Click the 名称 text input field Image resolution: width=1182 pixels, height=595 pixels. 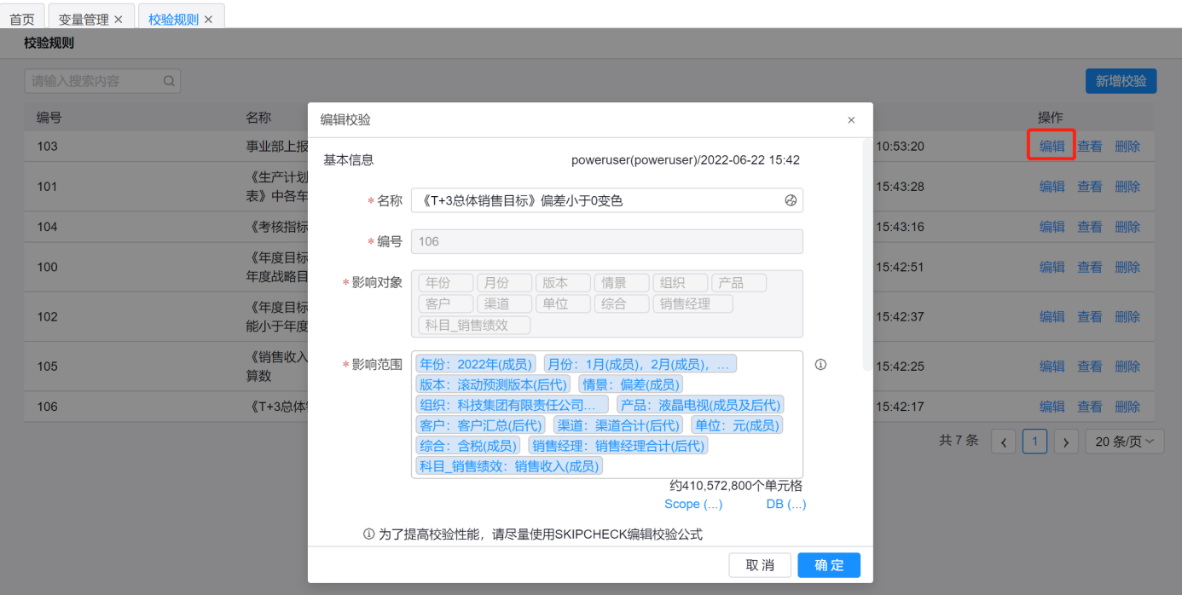597,200
